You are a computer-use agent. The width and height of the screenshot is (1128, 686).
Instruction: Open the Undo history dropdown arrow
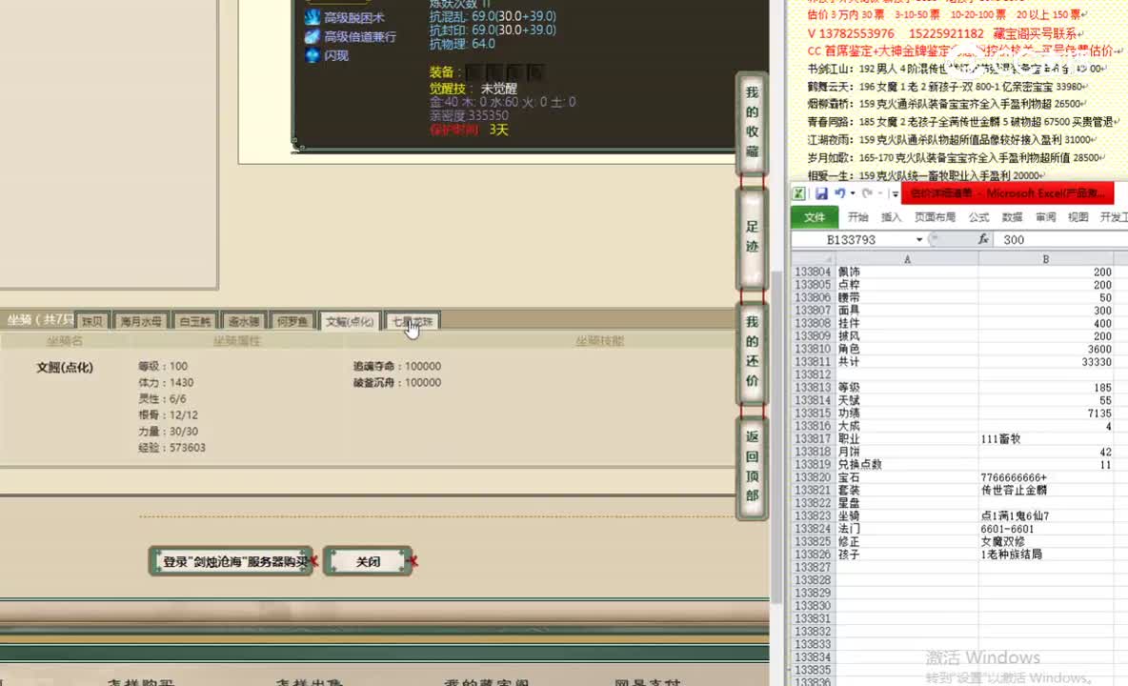pyautogui.click(x=853, y=193)
